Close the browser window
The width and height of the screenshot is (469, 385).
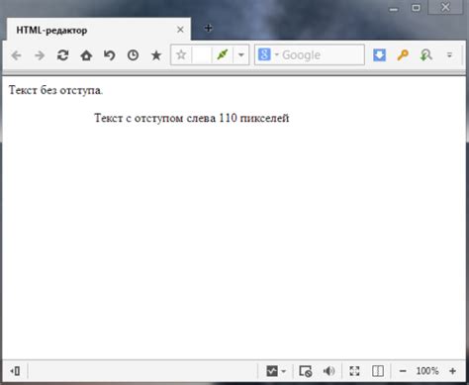(x=445, y=7)
